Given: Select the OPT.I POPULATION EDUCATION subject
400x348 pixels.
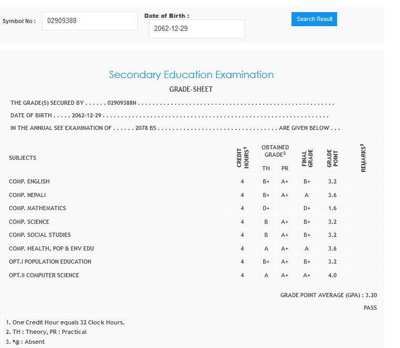Looking at the screenshot, I should [50, 262].
